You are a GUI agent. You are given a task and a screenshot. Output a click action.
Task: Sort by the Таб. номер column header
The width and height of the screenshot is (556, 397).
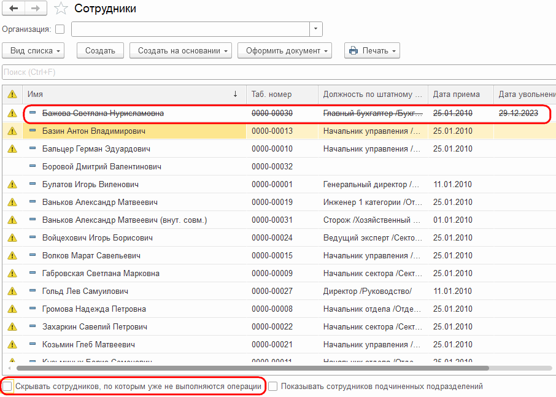click(282, 94)
